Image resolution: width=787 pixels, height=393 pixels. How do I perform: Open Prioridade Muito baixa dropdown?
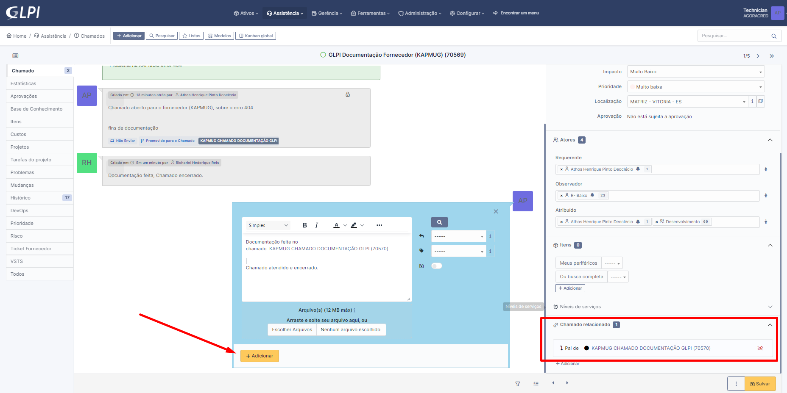tap(696, 87)
